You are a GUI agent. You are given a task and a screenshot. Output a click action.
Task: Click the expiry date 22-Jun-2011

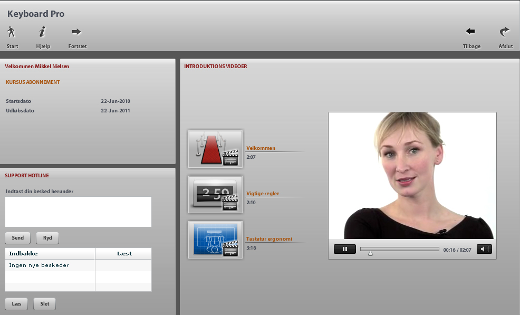(x=115, y=110)
